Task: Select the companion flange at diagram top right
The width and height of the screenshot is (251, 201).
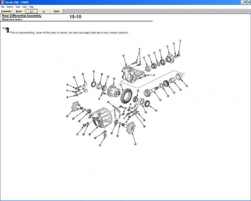Action: (170, 59)
